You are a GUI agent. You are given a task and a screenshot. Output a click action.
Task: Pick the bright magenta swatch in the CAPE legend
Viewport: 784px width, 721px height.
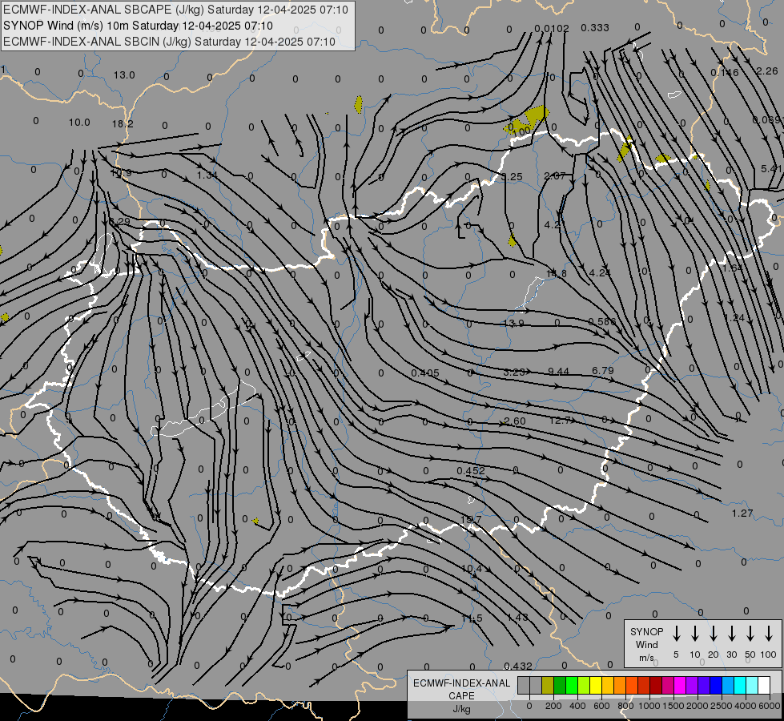pos(680,686)
